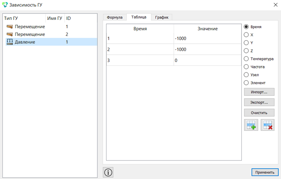Enable the Частота radio button
Viewport: 281px width, 179px height.
tap(246, 67)
